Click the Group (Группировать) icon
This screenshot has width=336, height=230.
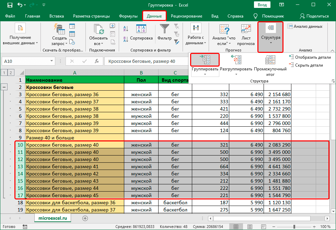(205, 60)
